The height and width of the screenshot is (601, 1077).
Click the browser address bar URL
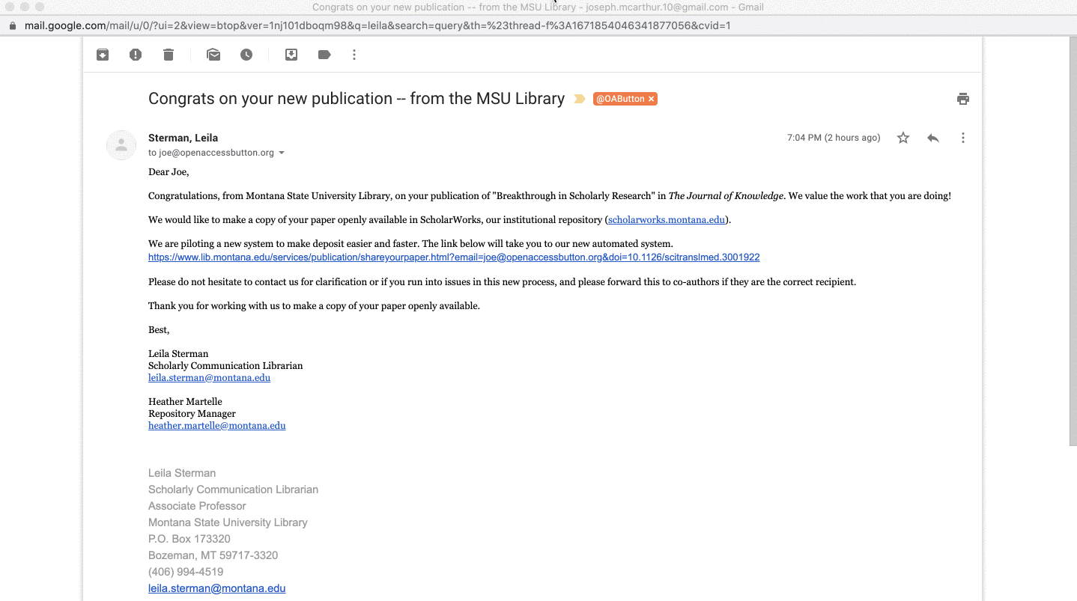[377, 25]
